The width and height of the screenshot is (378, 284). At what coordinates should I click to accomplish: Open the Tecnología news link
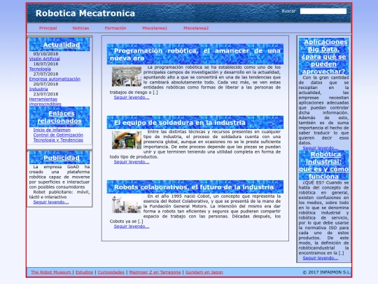40,69
